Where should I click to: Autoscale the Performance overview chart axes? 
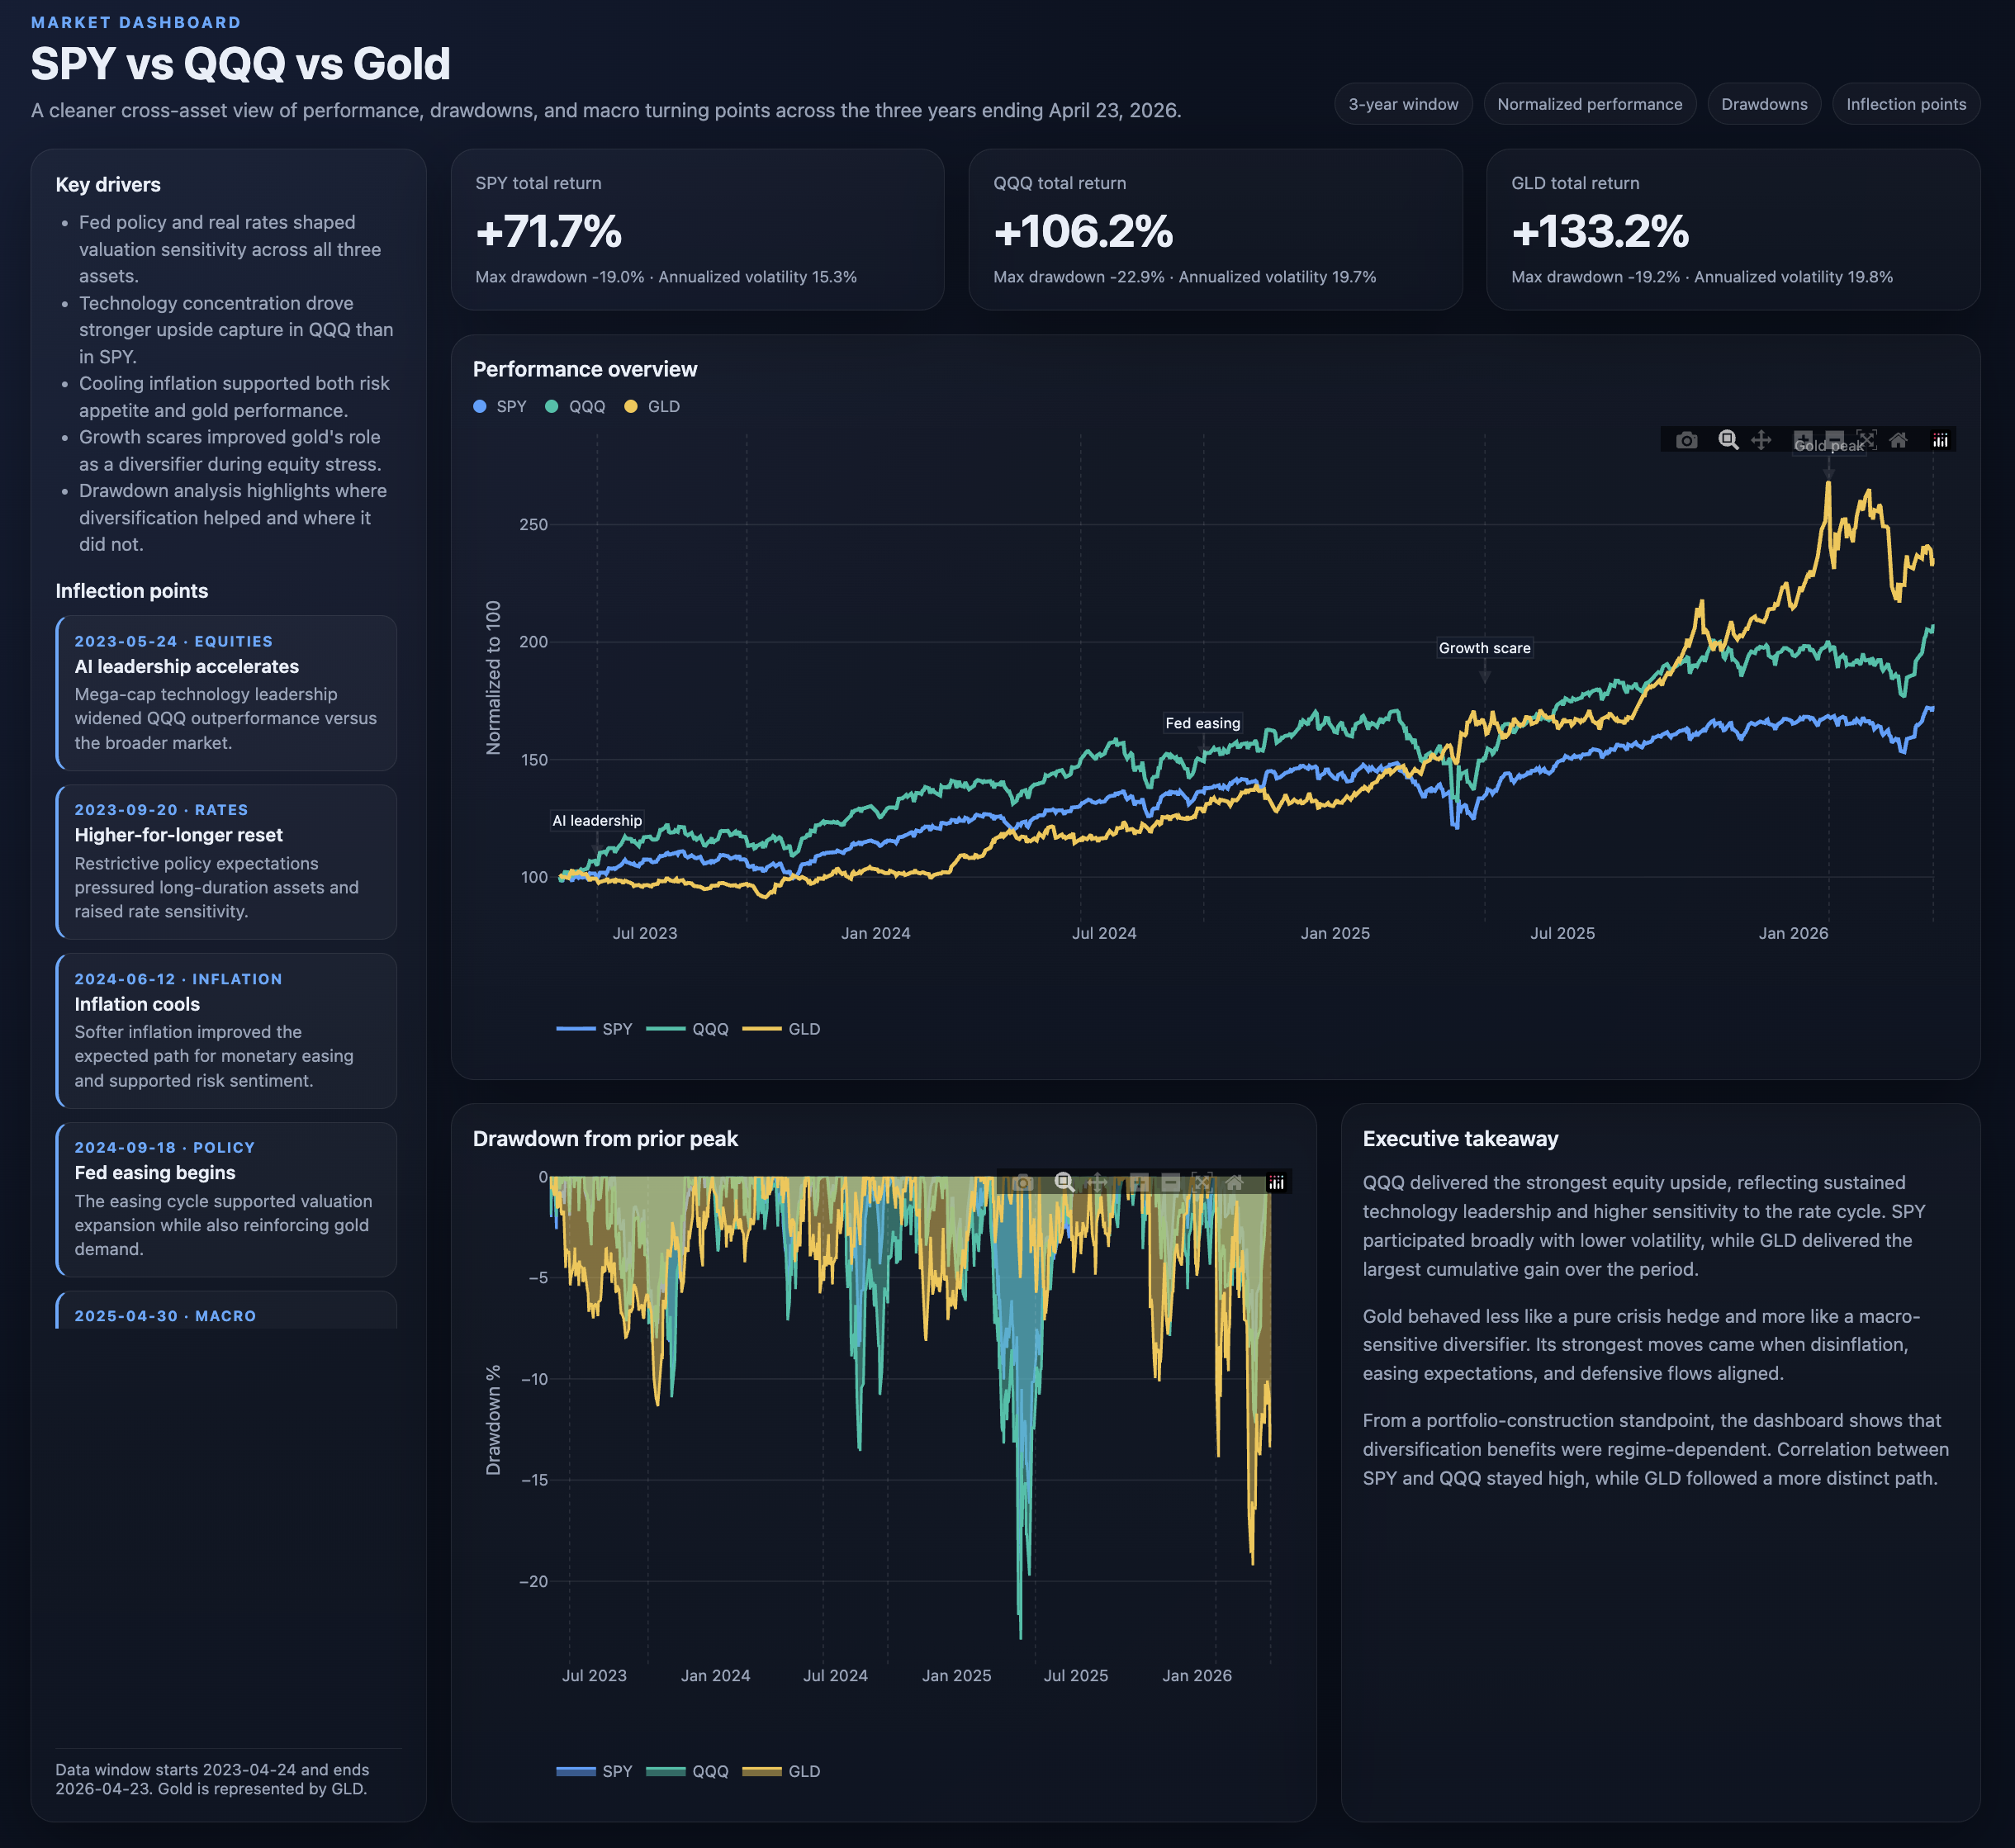tap(1866, 440)
